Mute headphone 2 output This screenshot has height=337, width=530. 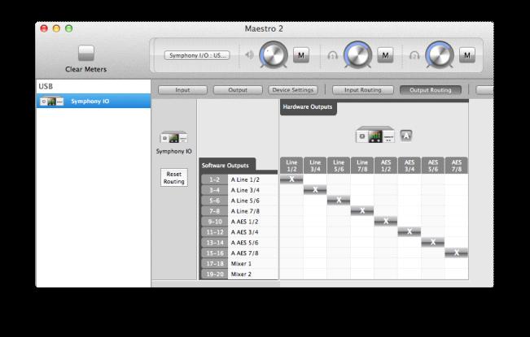click(467, 55)
